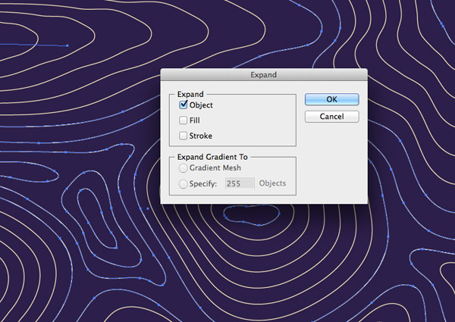
Task: Click the Stroke checkbox label text
Action: click(200, 136)
